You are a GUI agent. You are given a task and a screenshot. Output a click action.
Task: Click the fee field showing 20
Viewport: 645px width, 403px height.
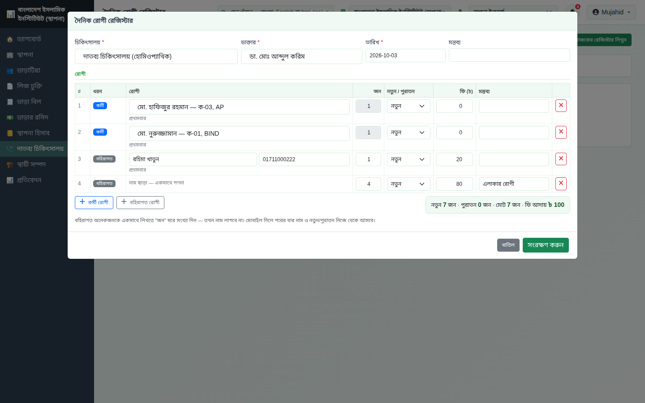pos(455,159)
